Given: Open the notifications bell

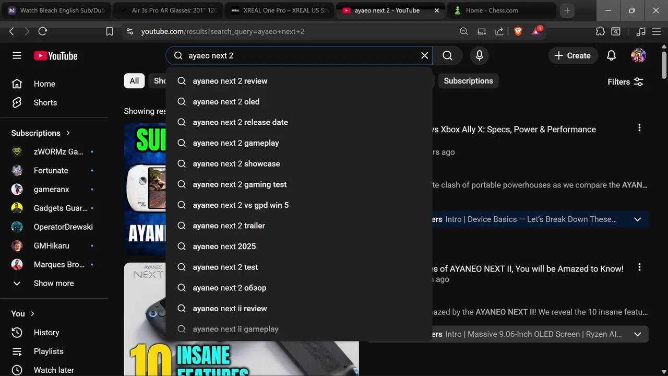Looking at the screenshot, I should coord(611,55).
